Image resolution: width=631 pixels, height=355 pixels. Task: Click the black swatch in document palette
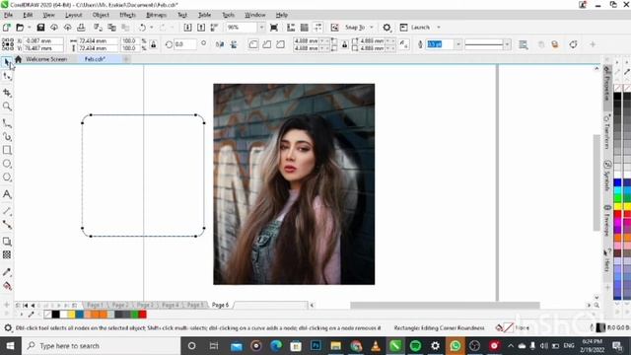56,315
